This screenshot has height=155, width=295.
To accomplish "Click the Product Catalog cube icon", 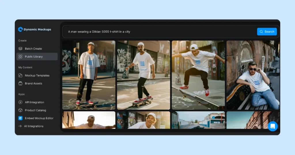I will [20, 110].
